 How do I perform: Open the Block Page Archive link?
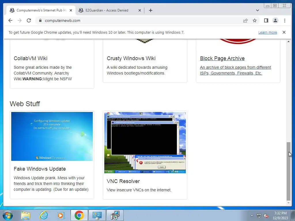pos(222,58)
